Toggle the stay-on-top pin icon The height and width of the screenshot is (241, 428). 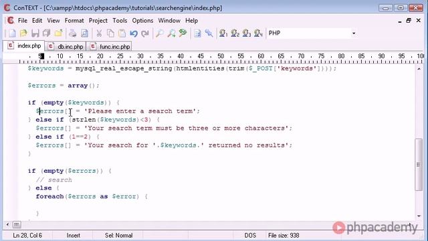point(209,33)
